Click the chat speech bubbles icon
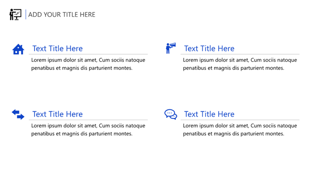This screenshot has height=180, width=321. point(171,115)
